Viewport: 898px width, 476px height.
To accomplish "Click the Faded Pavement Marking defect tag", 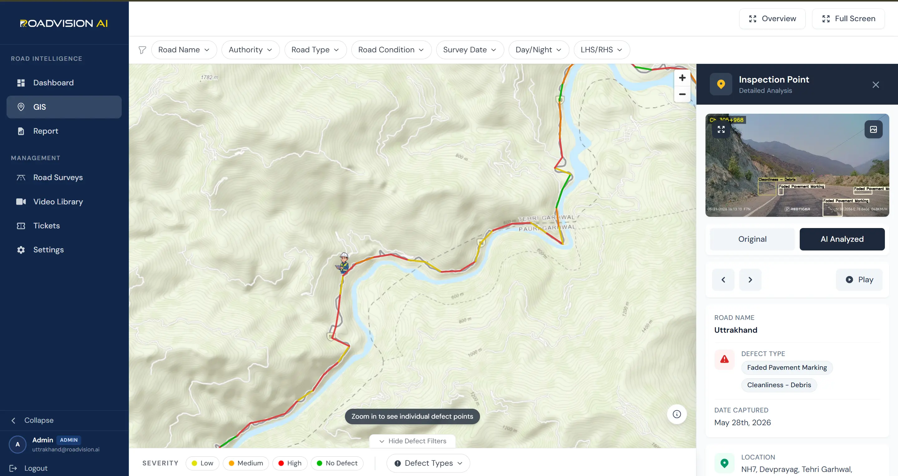I will click(787, 368).
